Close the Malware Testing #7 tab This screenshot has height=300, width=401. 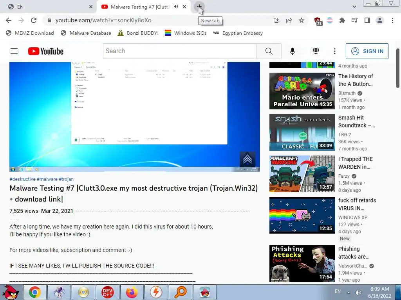[184, 7]
